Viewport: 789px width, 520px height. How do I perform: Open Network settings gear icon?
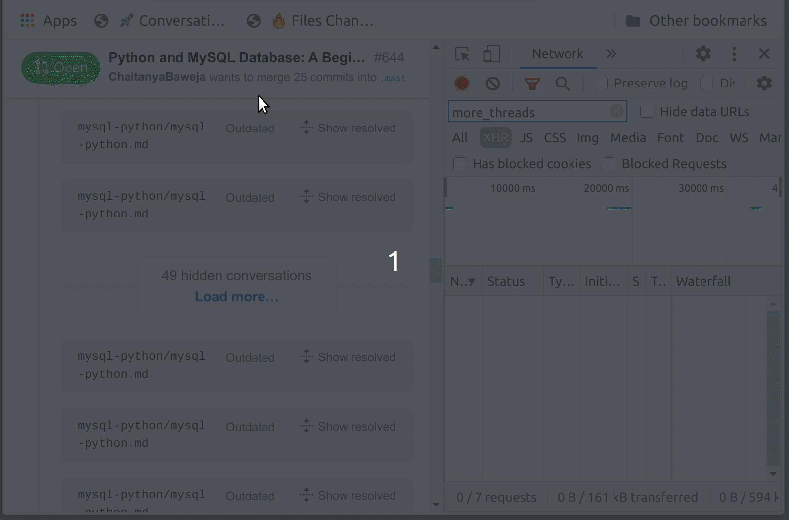[x=764, y=83]
